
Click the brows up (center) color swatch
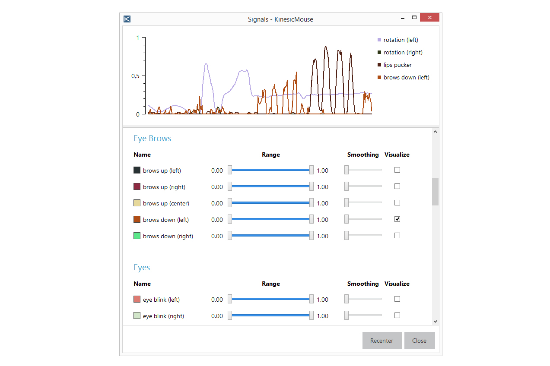[x=137, y=203]
